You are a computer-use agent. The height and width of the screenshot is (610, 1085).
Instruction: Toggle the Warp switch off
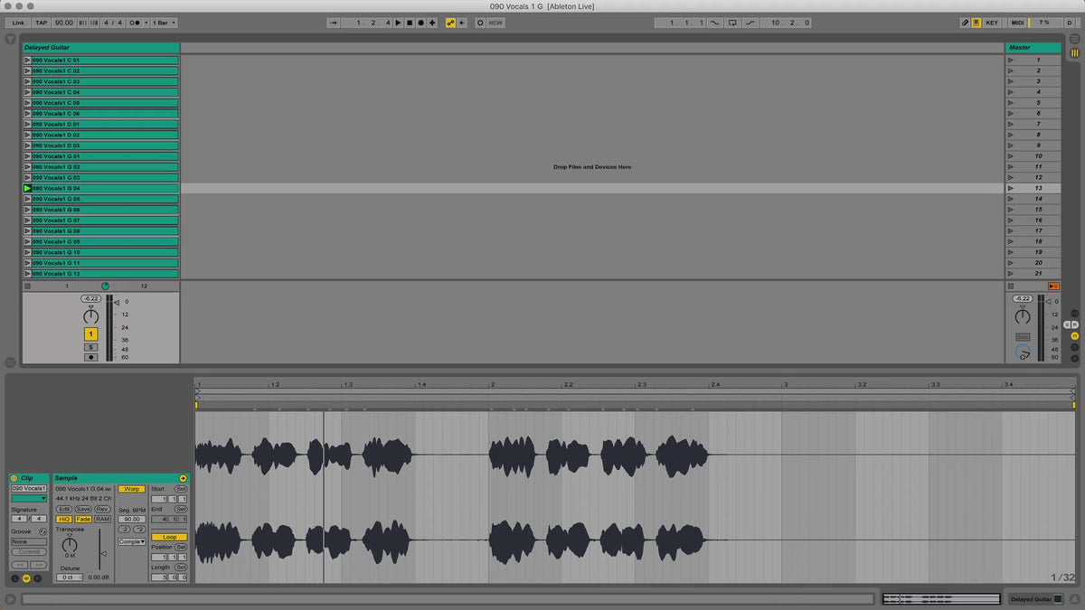point(132,489)
